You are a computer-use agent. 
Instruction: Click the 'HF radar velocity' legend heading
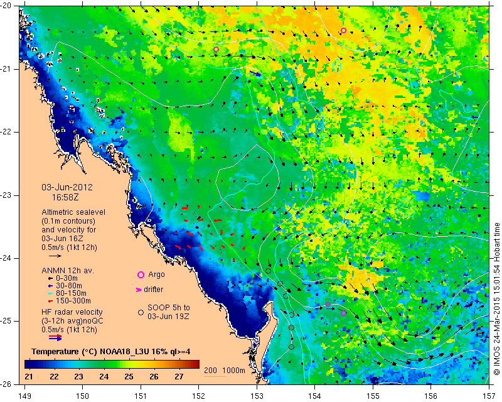[72, 312]
